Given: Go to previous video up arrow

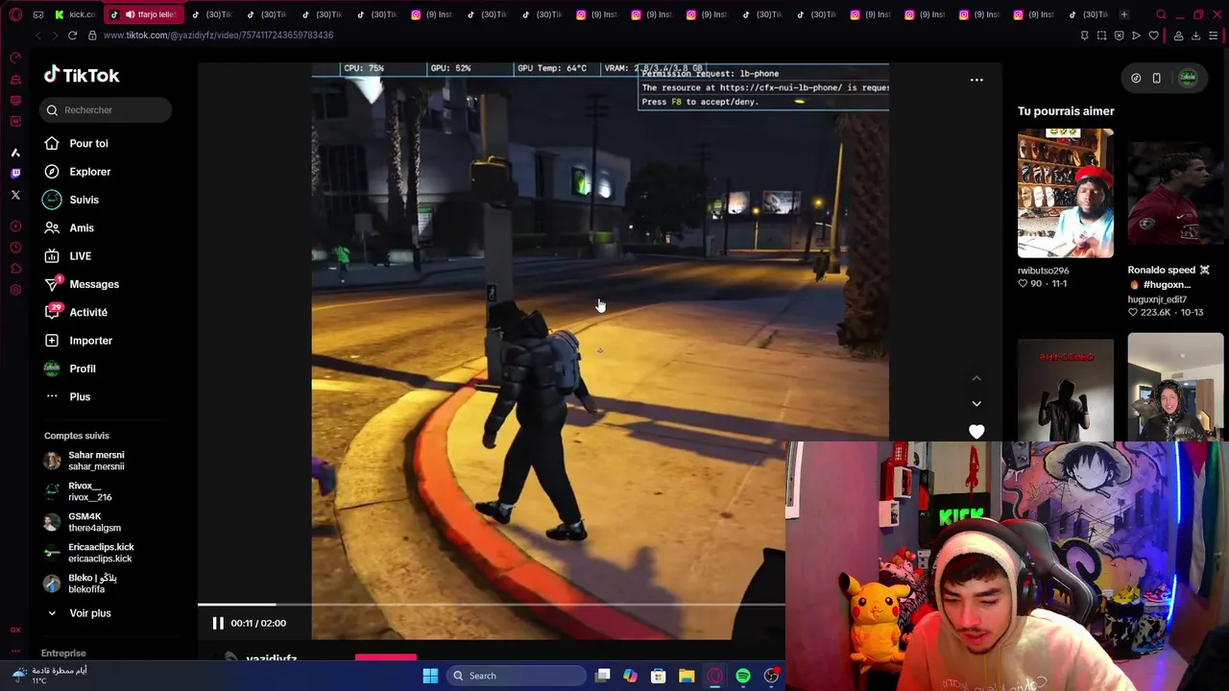Looking at the screenshot, I should 976,379.
